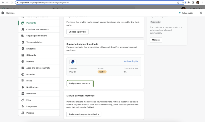Click the Checkout cart icon
The image size is (205, 122).
(x=23, y=29)
